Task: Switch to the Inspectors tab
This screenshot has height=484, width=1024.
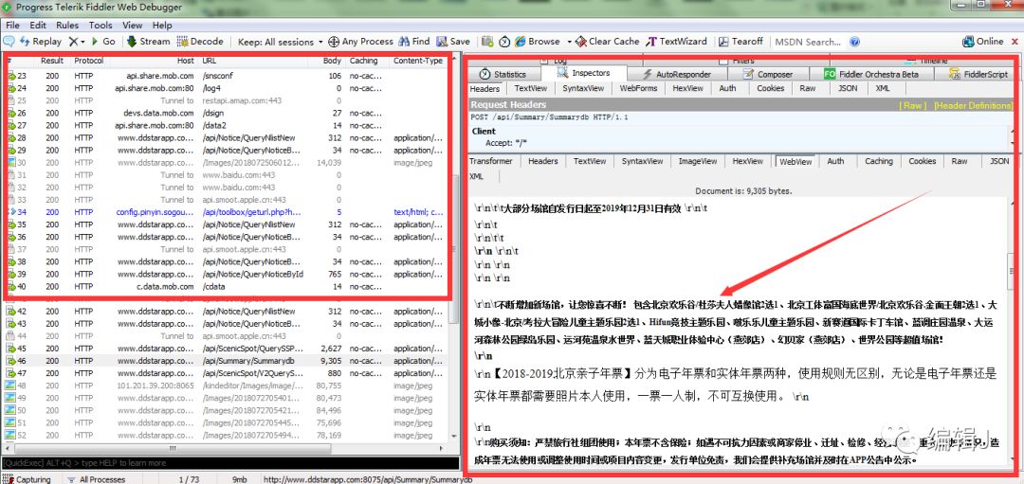Action: (x=583, y=73)
